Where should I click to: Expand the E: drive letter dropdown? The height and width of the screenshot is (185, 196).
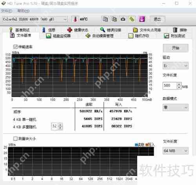click(x=176, y=65)
